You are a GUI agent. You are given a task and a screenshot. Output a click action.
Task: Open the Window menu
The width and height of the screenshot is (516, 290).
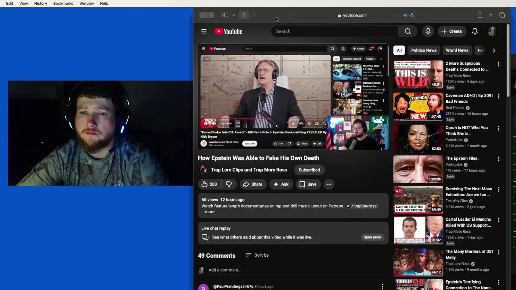point(87,3)
